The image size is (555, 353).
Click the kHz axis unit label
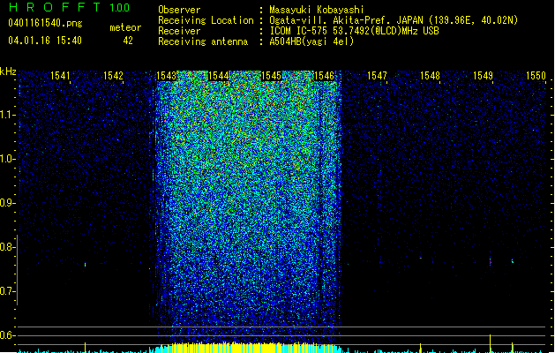coord(8,71)
